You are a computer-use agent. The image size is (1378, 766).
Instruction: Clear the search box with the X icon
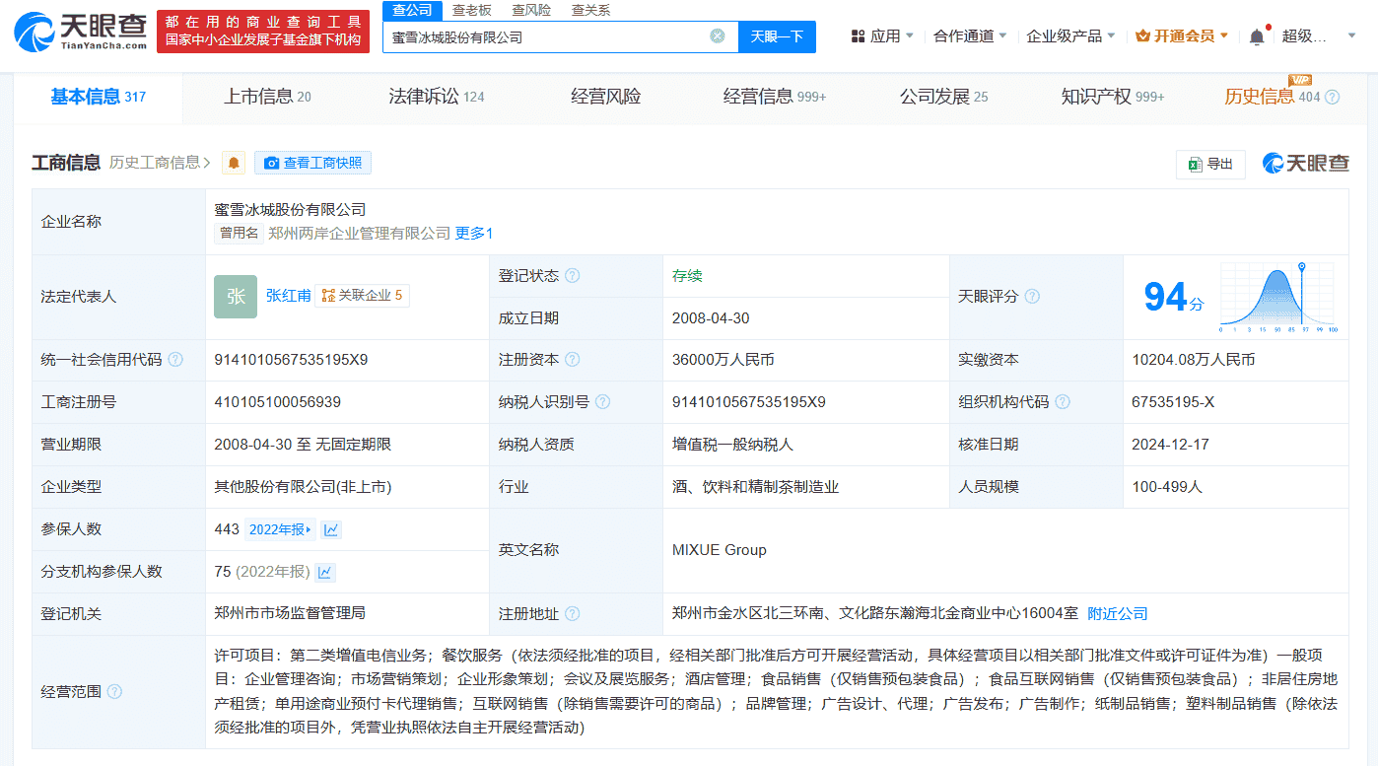pos(718,36)
